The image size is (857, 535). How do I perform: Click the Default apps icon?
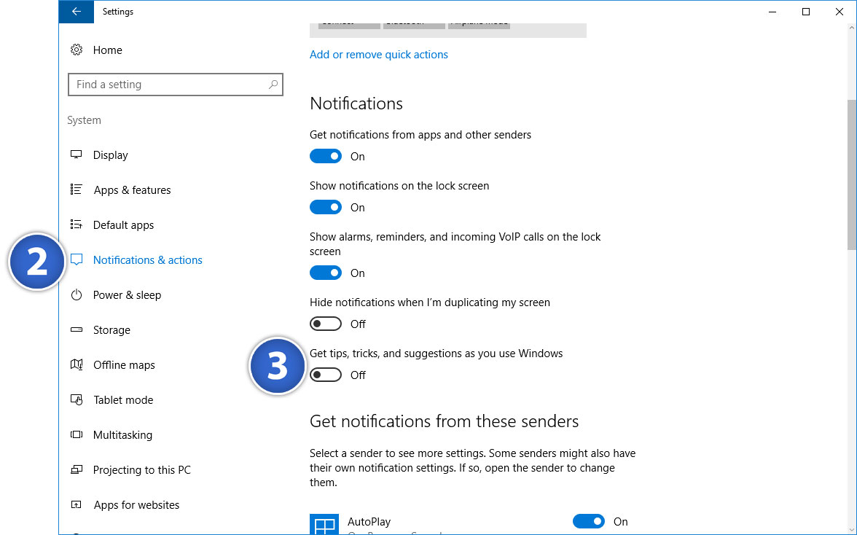[77, 224]
